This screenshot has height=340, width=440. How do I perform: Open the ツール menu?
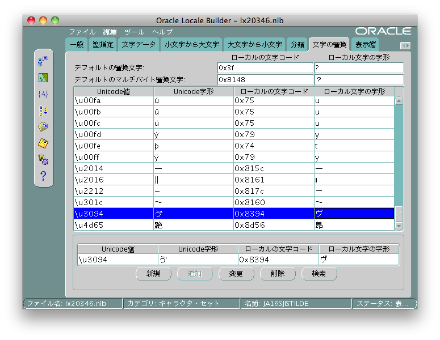pyautogui.click(x=135, y=32)
